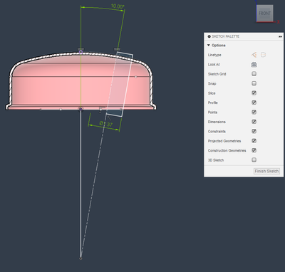Collapse the Options section

point(209,45)
